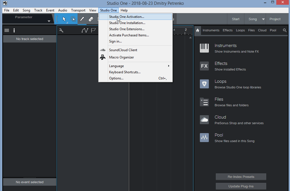Click 'No track selected' header
This screenshot has height=191, width=290.
tap(30, 39)
